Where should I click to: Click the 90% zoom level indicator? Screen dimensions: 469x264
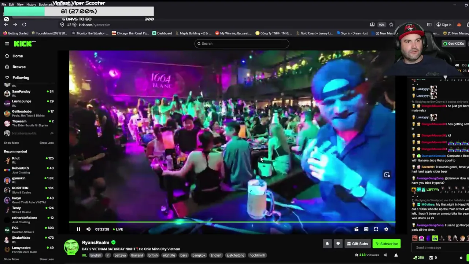[382, 25]
